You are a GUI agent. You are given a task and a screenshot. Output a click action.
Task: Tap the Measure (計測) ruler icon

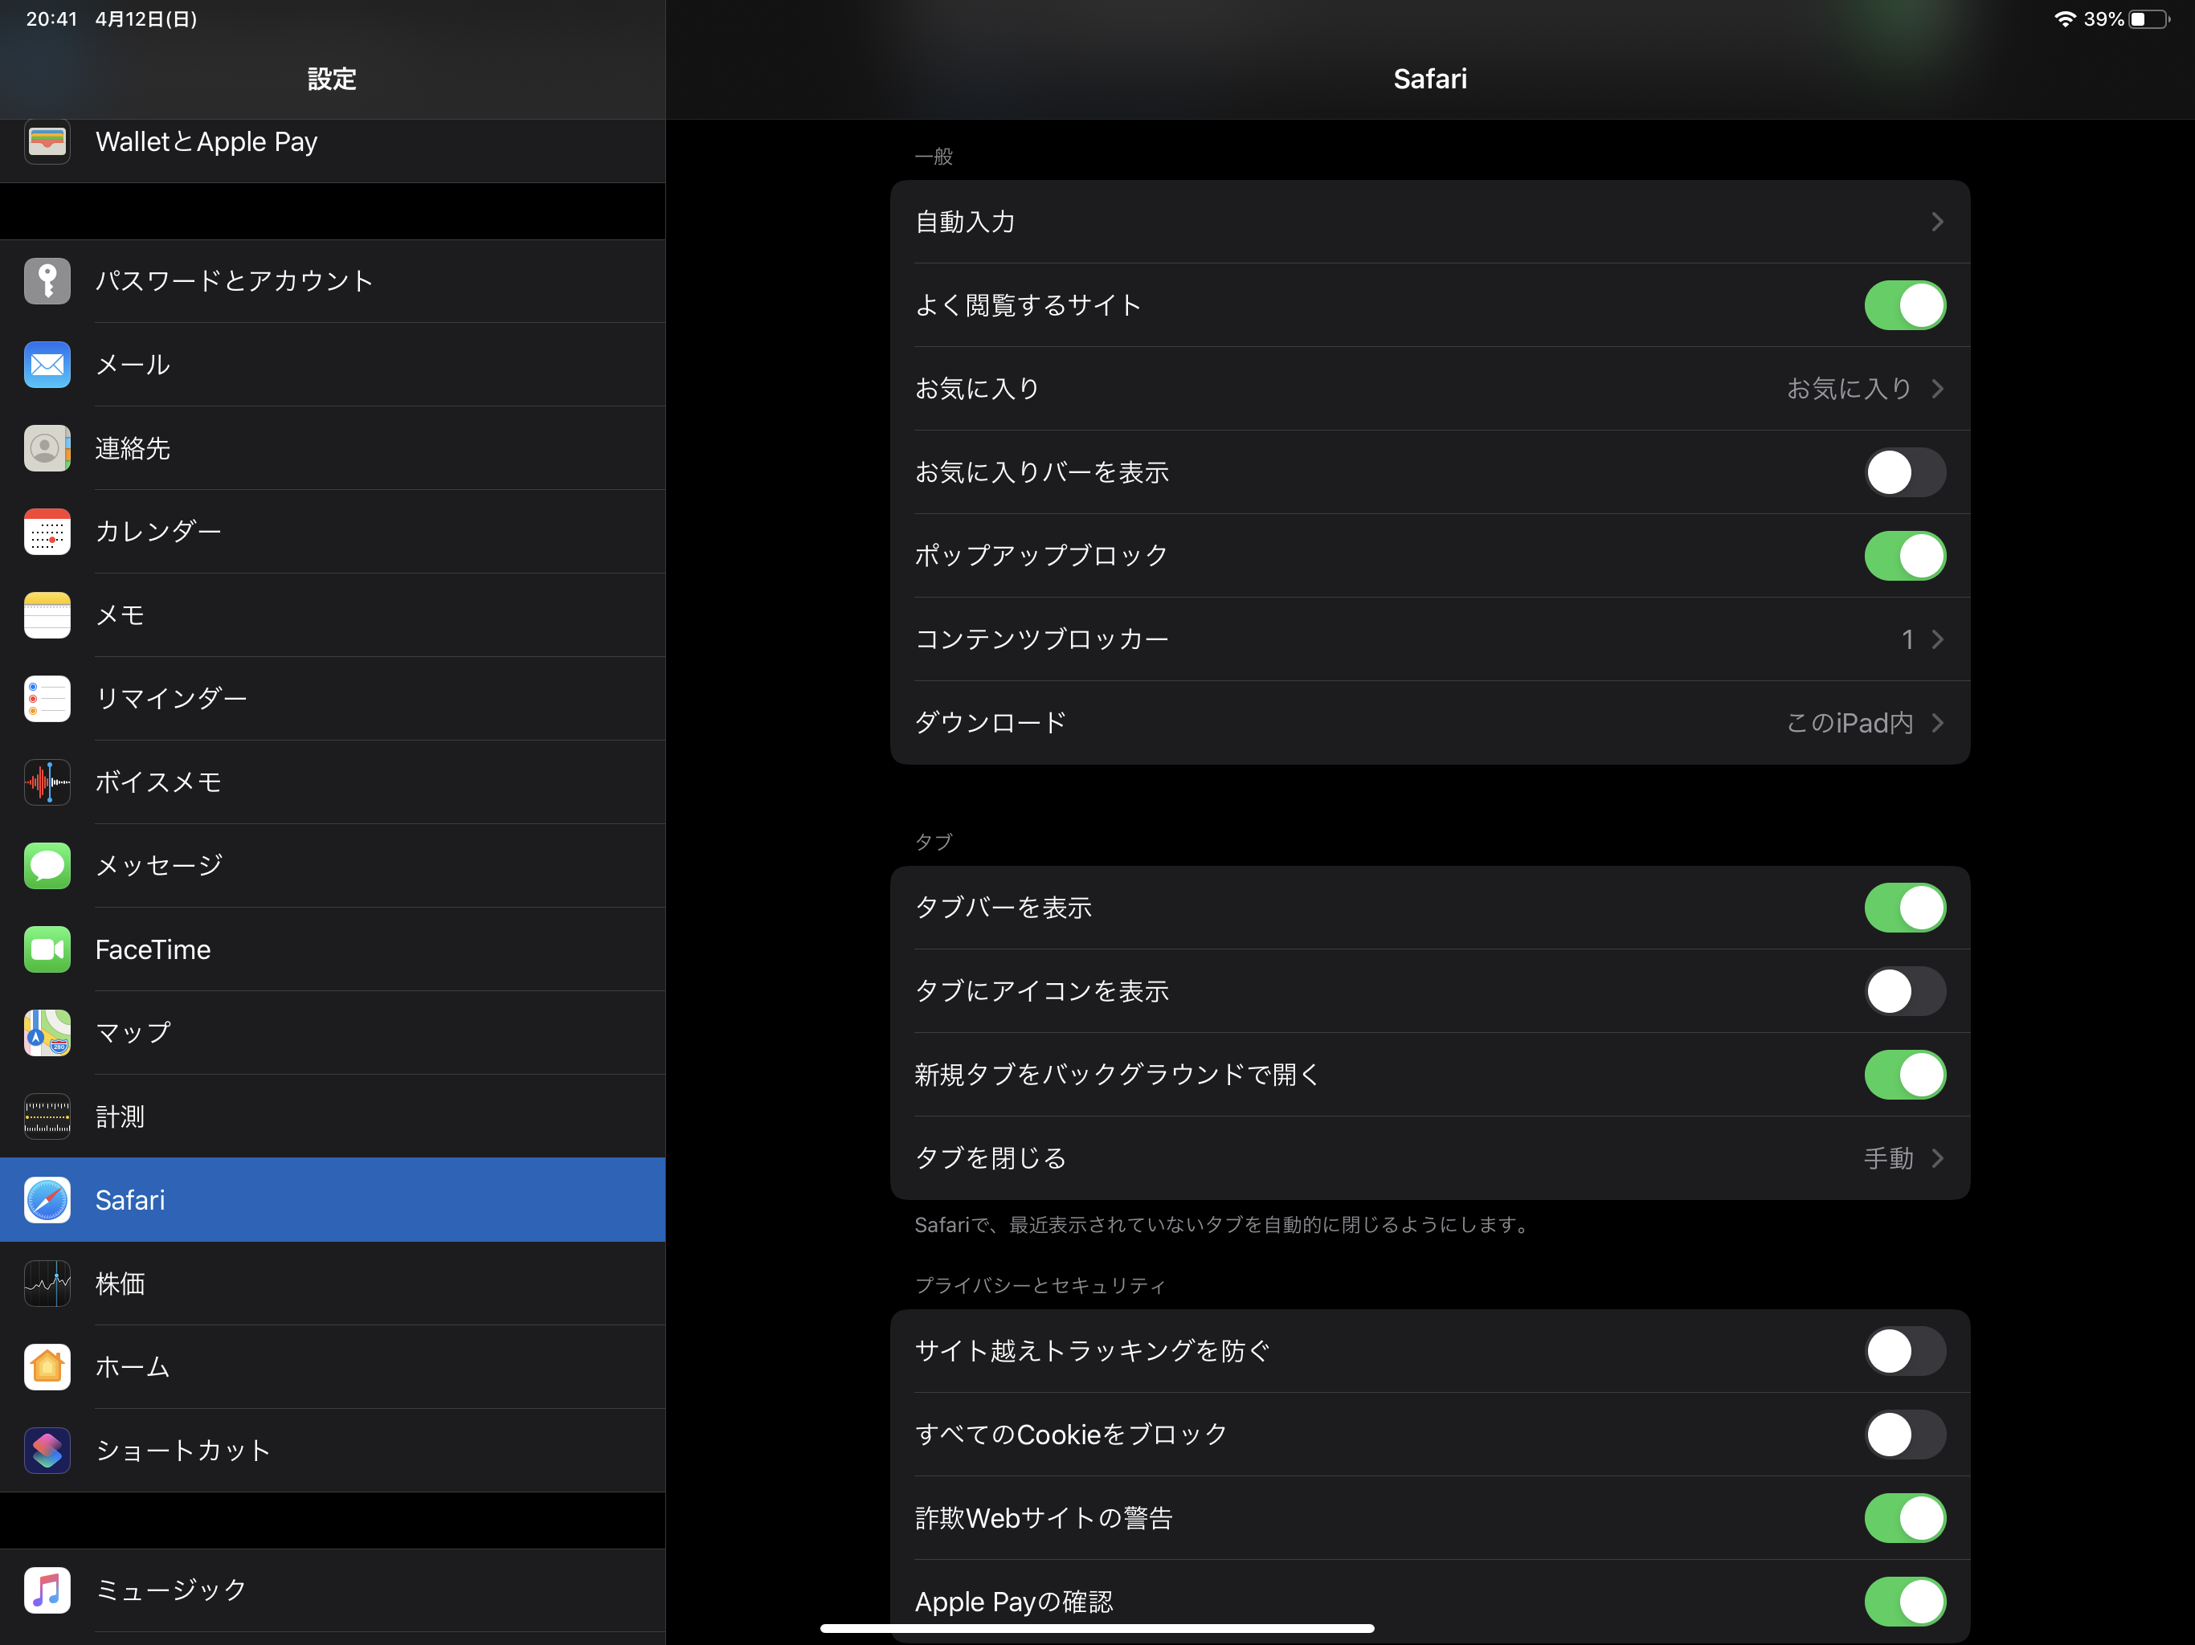click(x=47, y=1116)
